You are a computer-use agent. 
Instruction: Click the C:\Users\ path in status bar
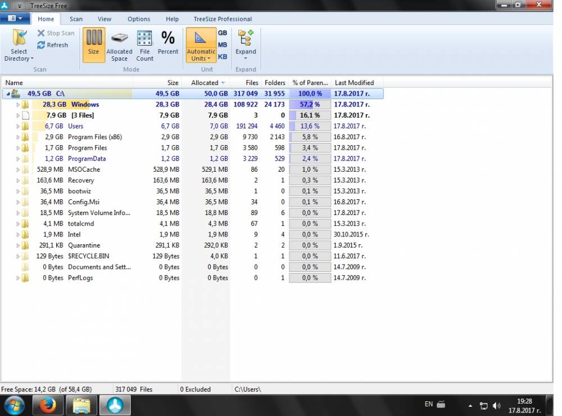[x=248, y=389]
